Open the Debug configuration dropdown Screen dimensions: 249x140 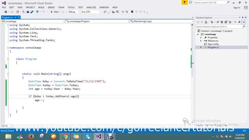(x=74, y=12)
